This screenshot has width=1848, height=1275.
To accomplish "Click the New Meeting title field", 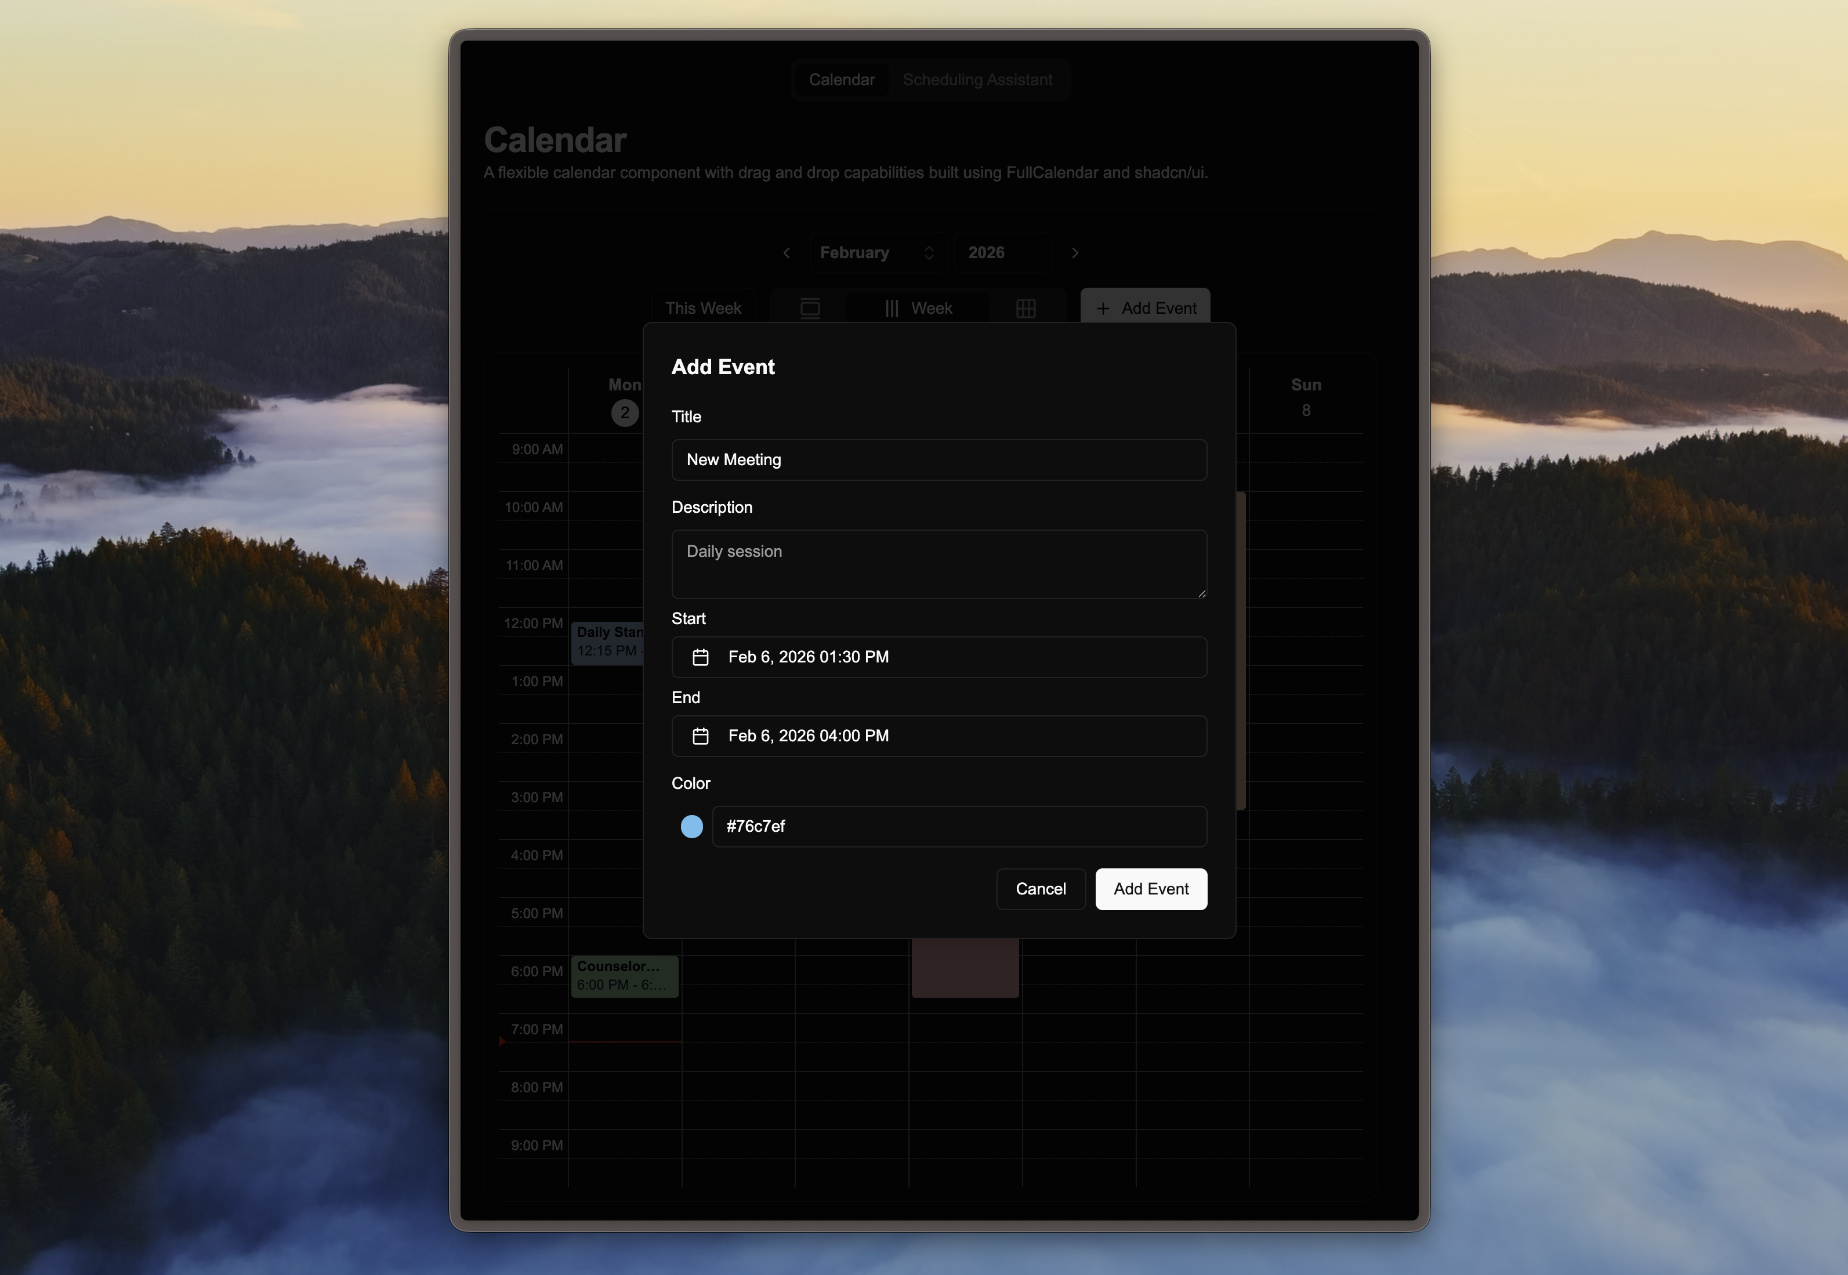I will [x=939, y=460].
